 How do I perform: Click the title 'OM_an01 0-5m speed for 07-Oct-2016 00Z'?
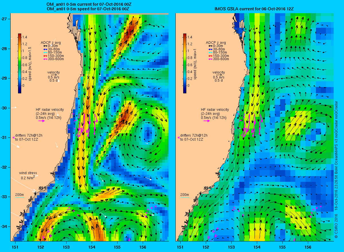tap(88, 9)
